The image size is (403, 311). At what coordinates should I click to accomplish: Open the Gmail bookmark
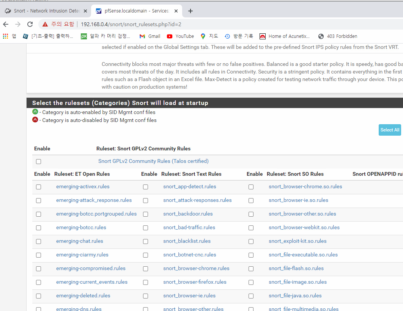150,36
